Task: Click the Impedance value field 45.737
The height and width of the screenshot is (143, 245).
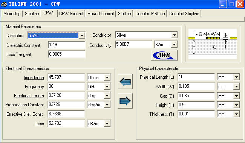Action: [66, 77]
